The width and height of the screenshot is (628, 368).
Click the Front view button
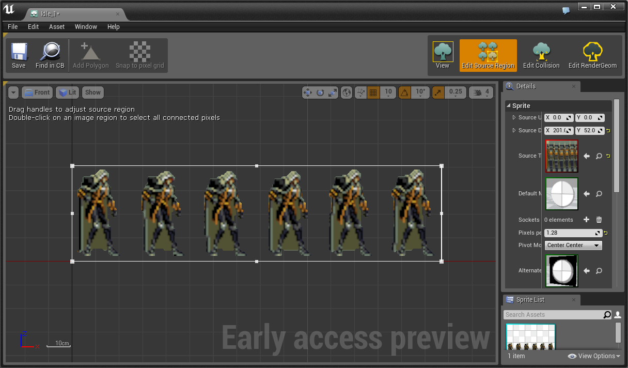[x=37, y=92]
